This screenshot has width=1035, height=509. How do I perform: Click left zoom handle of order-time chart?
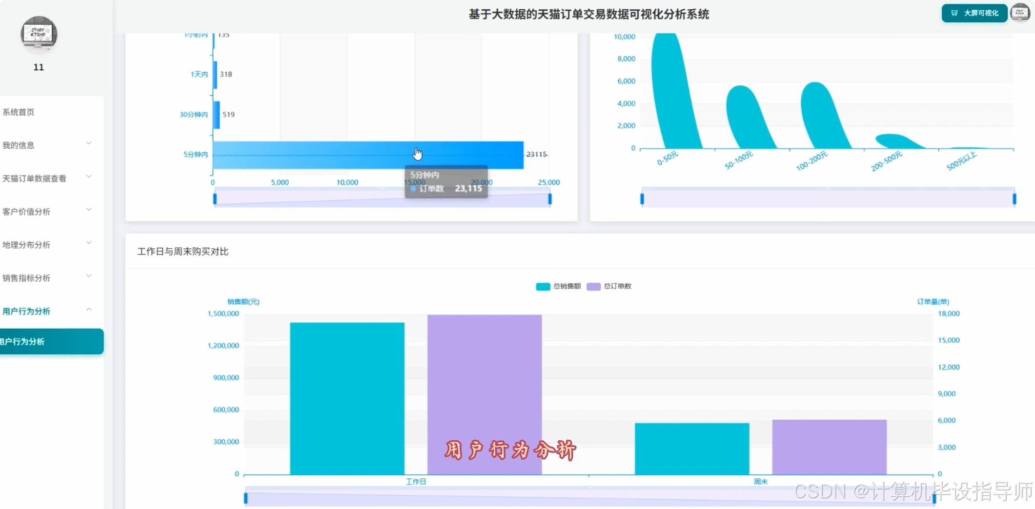click(215, 199)
